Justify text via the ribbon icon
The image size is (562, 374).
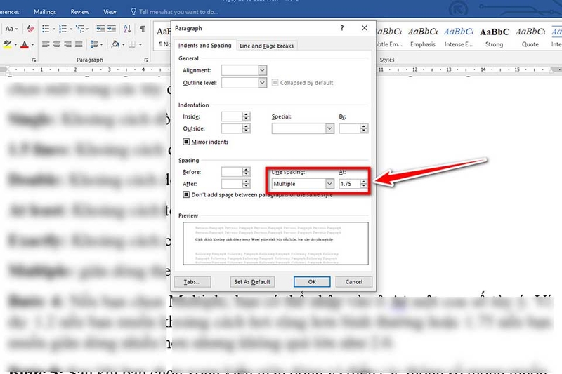[x=79, y=44]
